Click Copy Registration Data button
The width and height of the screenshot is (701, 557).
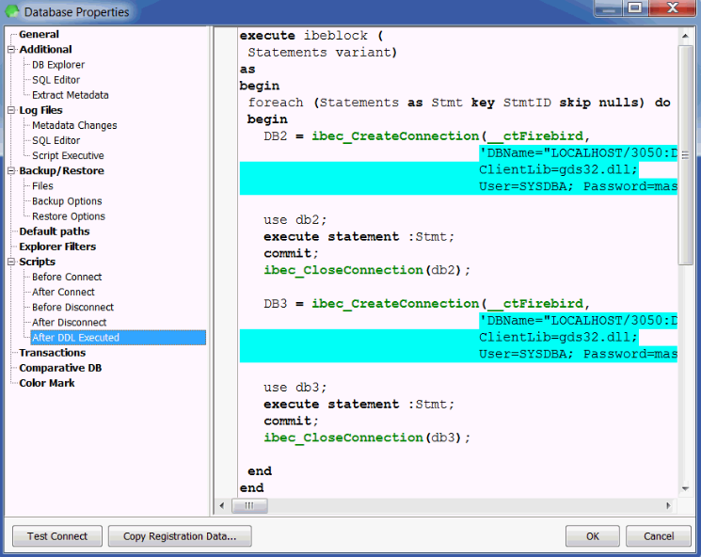(180, 536)
